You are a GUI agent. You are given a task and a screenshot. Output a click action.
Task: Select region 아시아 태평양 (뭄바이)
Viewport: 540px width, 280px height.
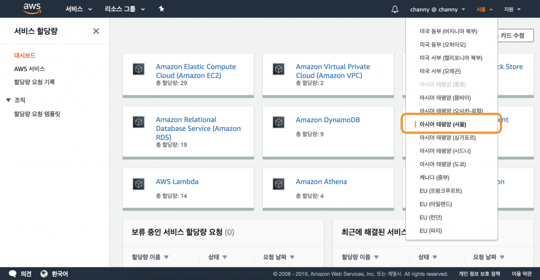click(445, 98)
